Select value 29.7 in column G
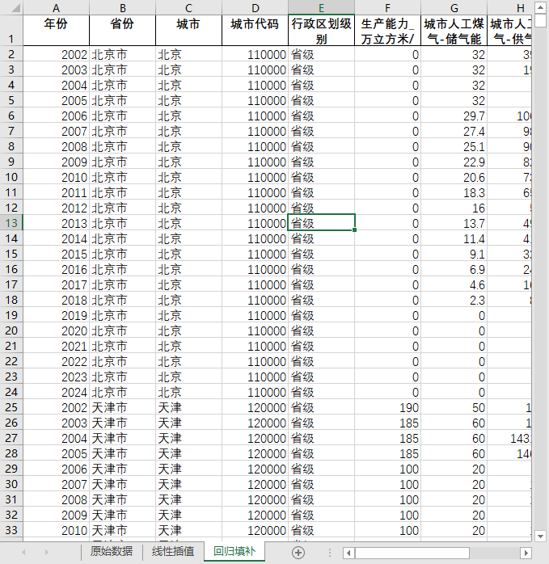Image resolution: width=549 pixels, height=564 pixels. pos(454,116)
